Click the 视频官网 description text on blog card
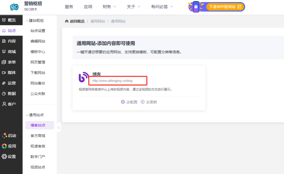The height and width of the screenshot is (174, 284). (x=125, y=89)
